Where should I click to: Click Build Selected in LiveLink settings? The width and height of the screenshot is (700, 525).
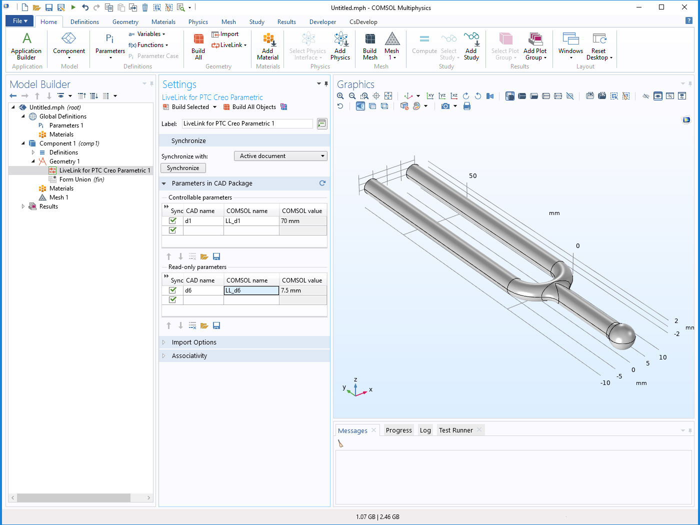tap(189, 106)
